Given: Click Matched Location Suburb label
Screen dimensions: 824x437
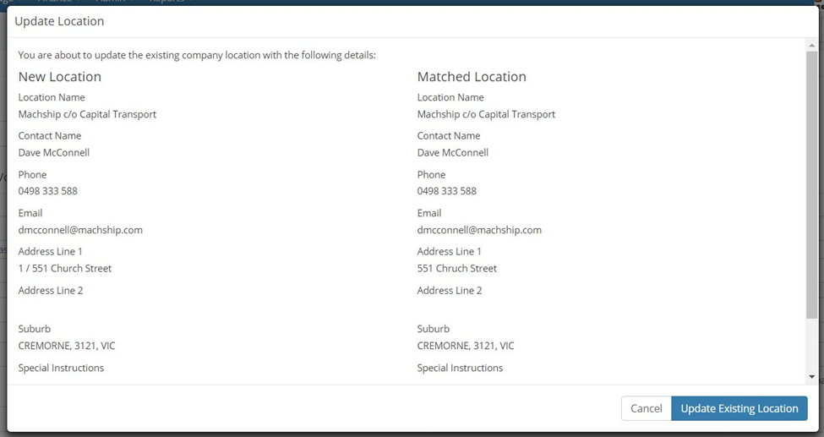Looking at the screenshot, I should 434,329.
